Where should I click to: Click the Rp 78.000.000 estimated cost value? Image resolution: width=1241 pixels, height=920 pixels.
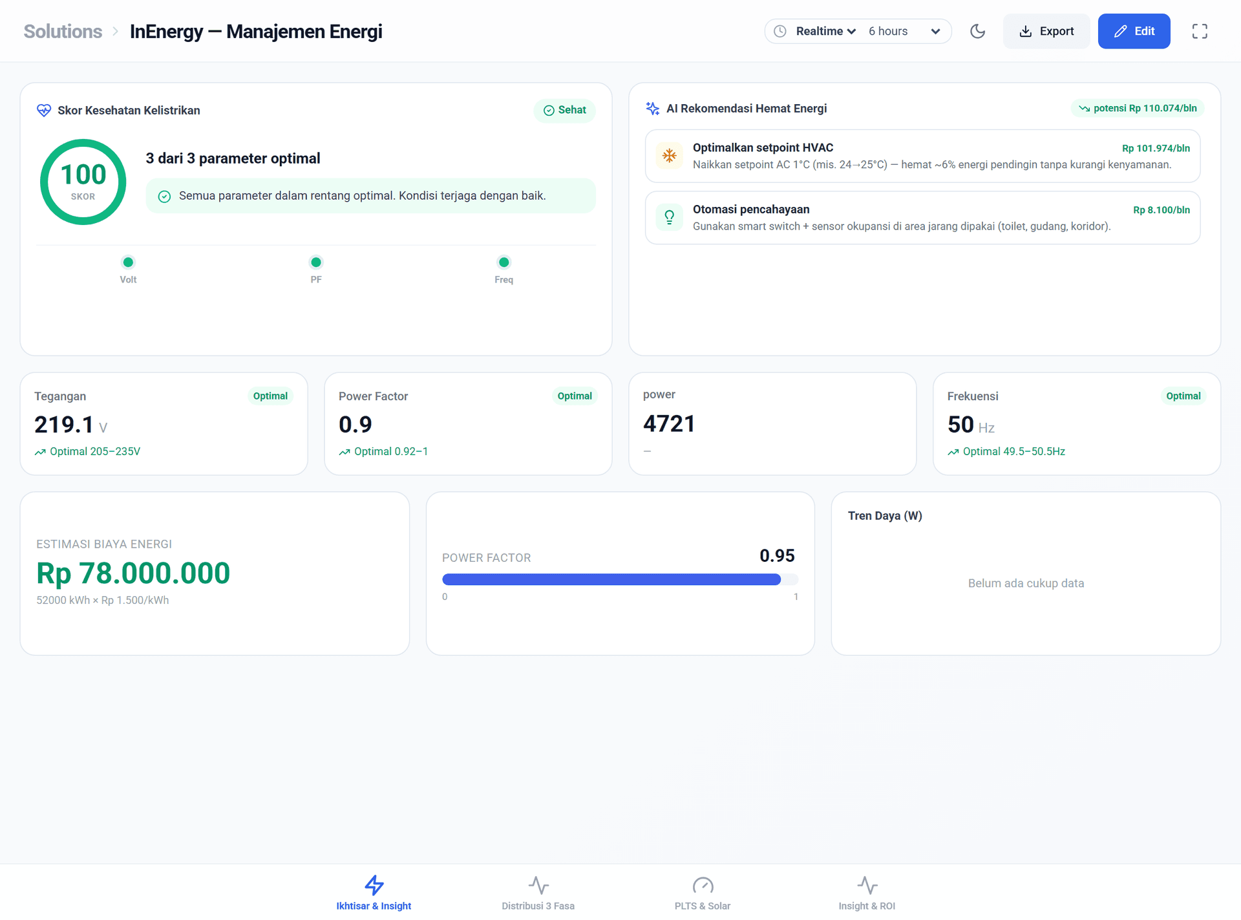point(133,573)
